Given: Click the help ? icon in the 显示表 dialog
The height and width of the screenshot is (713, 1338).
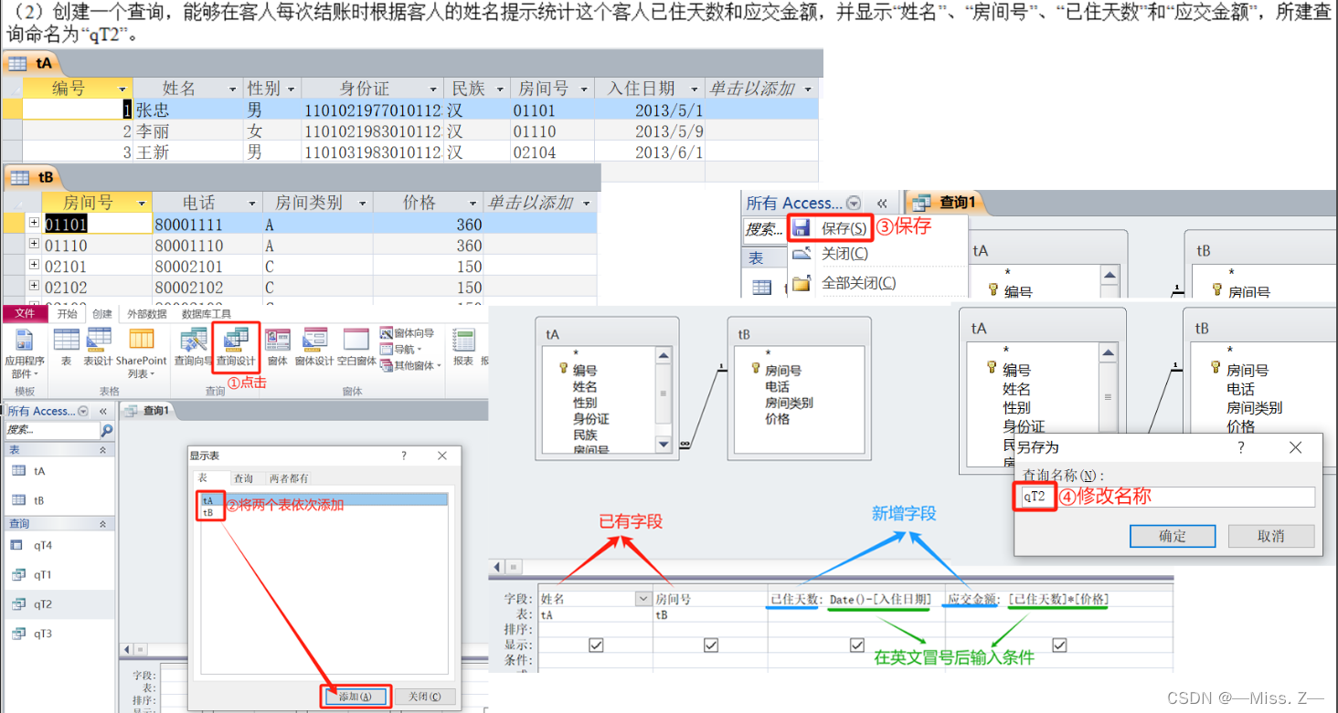Looking at the screenshot, I should 404,455.
